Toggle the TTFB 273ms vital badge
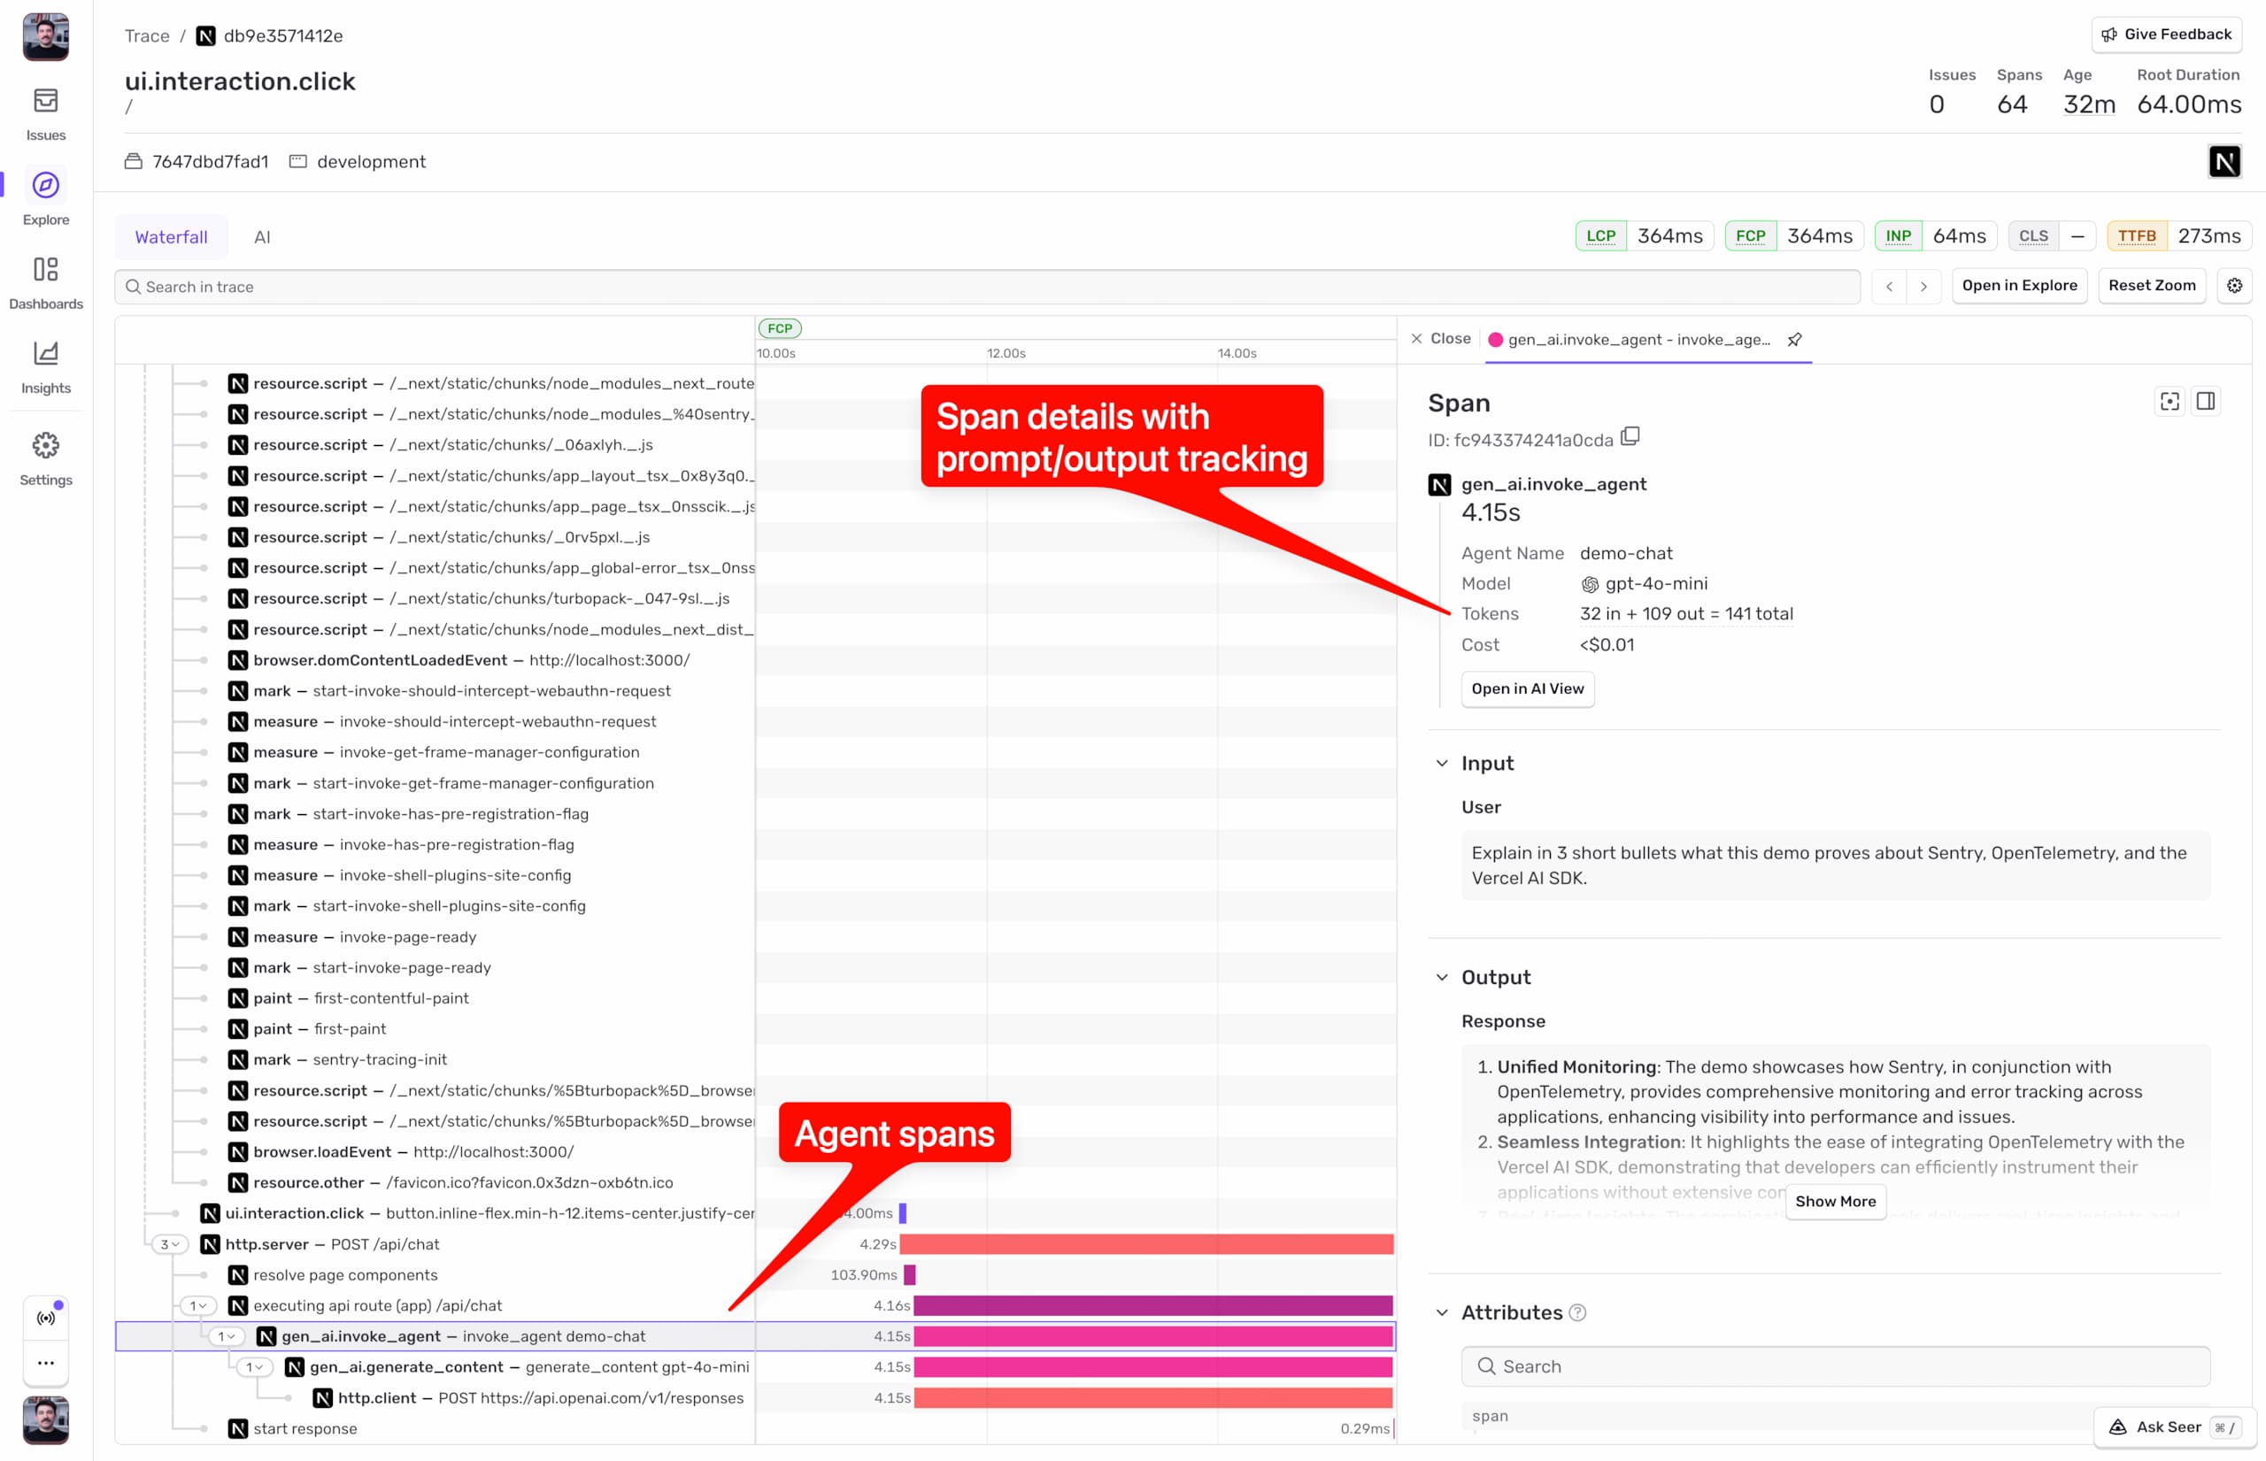Viewport: 2266px width, 1461px height. pyautogui.click(x=2179, y=235)
